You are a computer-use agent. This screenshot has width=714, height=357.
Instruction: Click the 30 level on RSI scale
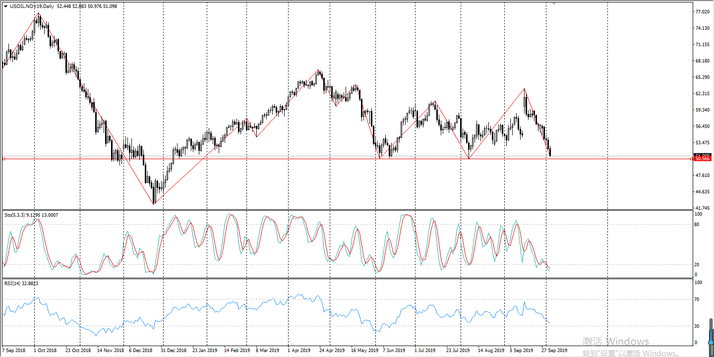pyautogui.click(x=698, y=326)
